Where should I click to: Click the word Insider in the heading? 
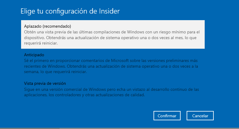point(109,11)
